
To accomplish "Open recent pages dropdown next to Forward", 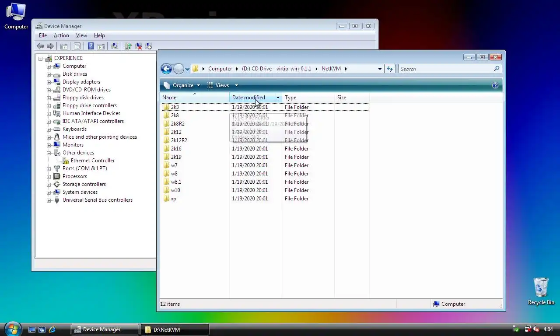I will (x=187, y=69).
